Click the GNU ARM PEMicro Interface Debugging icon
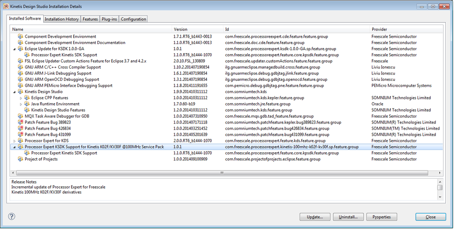This screenshot has width=454, height=229. pyautogui.click(x=20, y=85)
